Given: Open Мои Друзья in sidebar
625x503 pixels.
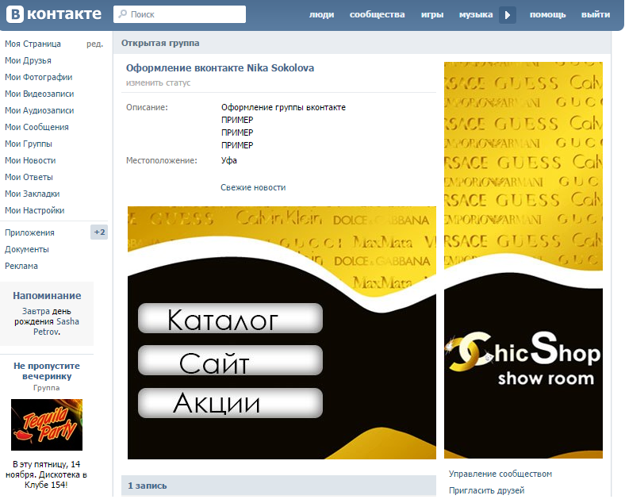Looking at the screenshot, I should [28, 60].
